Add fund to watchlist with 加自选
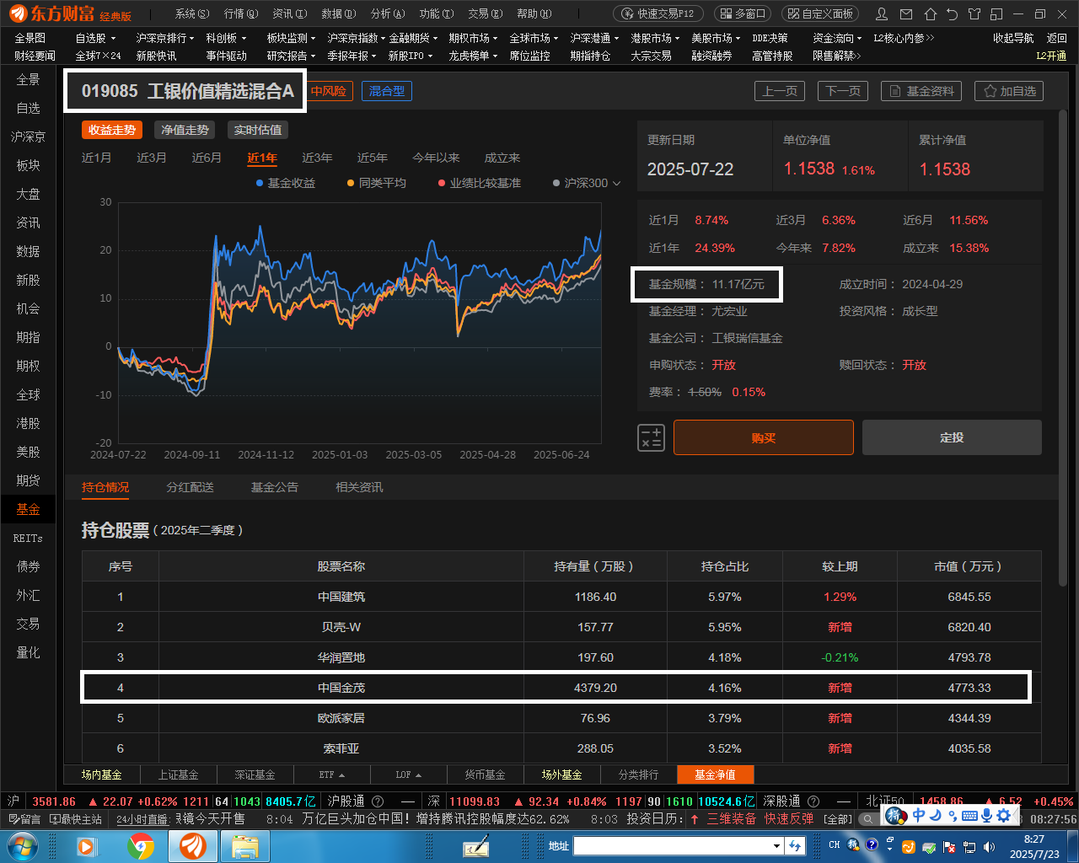The width and height of the screenshot is (1079, 863). (x=1009, y=91)
